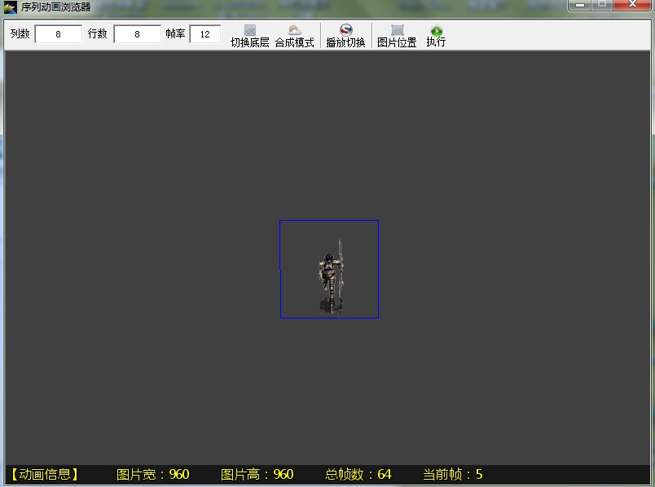Click the 切换底层 toolbar icon

(250, 36)
